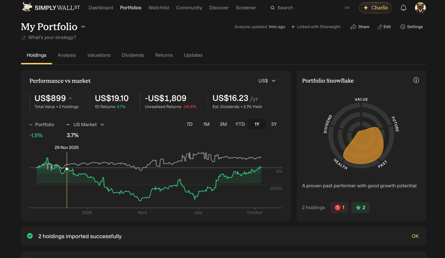Open the US$ currency dropdown

267,81
